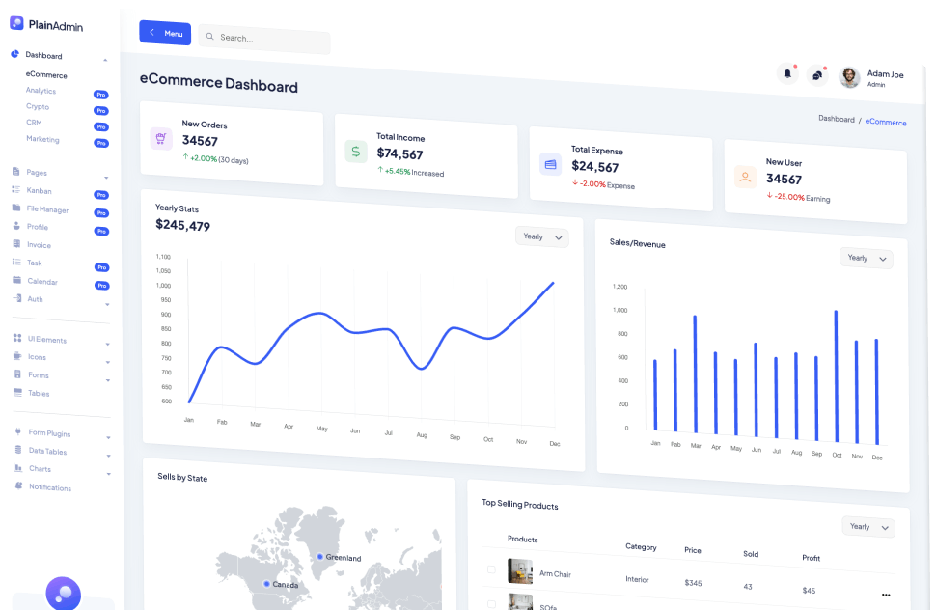Collapse the Dashboard sidebar section
This screenshot has height=610, width=936.
tap(105, 59)
